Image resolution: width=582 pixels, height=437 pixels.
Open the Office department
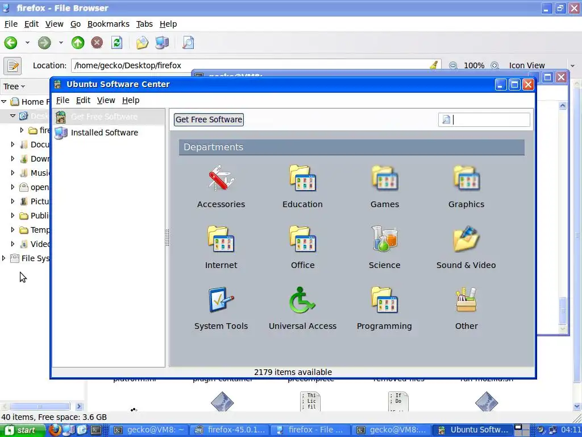pyautogui.click(x=302, y=248)
